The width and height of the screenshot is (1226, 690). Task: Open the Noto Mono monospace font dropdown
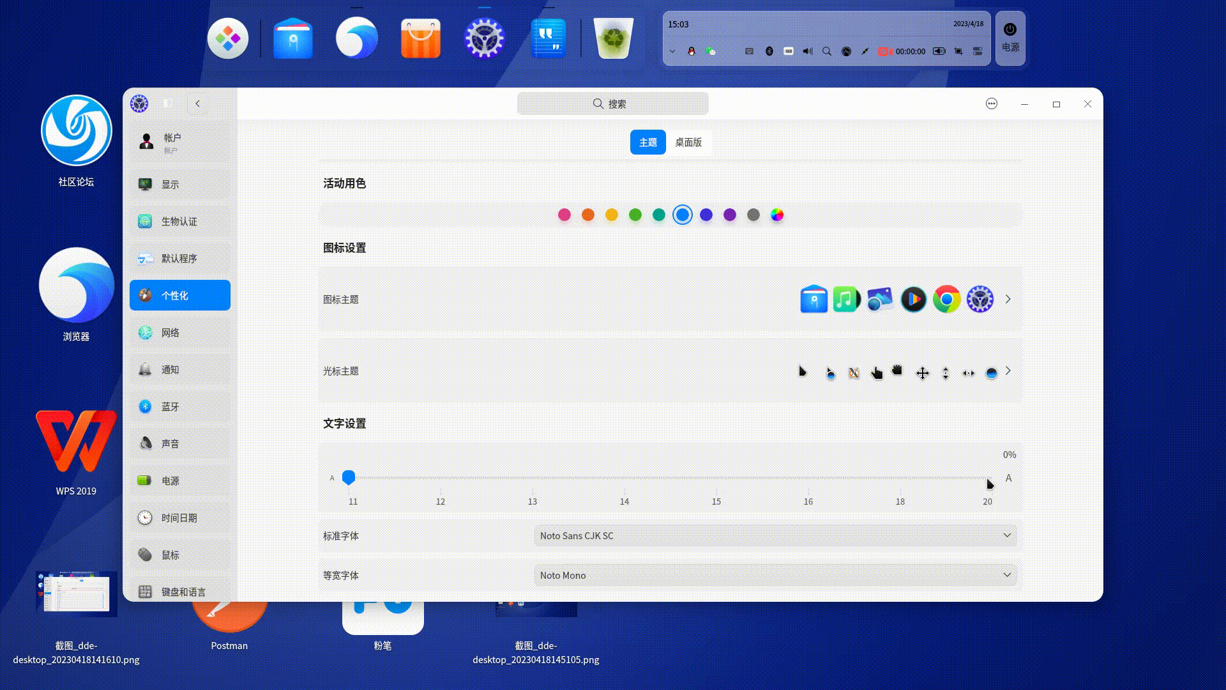pos(775,575)
